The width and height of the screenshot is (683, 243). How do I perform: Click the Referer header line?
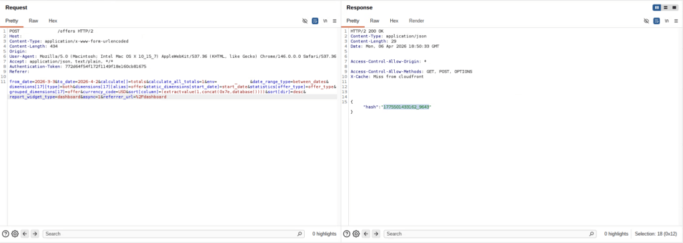click(19, 71)
